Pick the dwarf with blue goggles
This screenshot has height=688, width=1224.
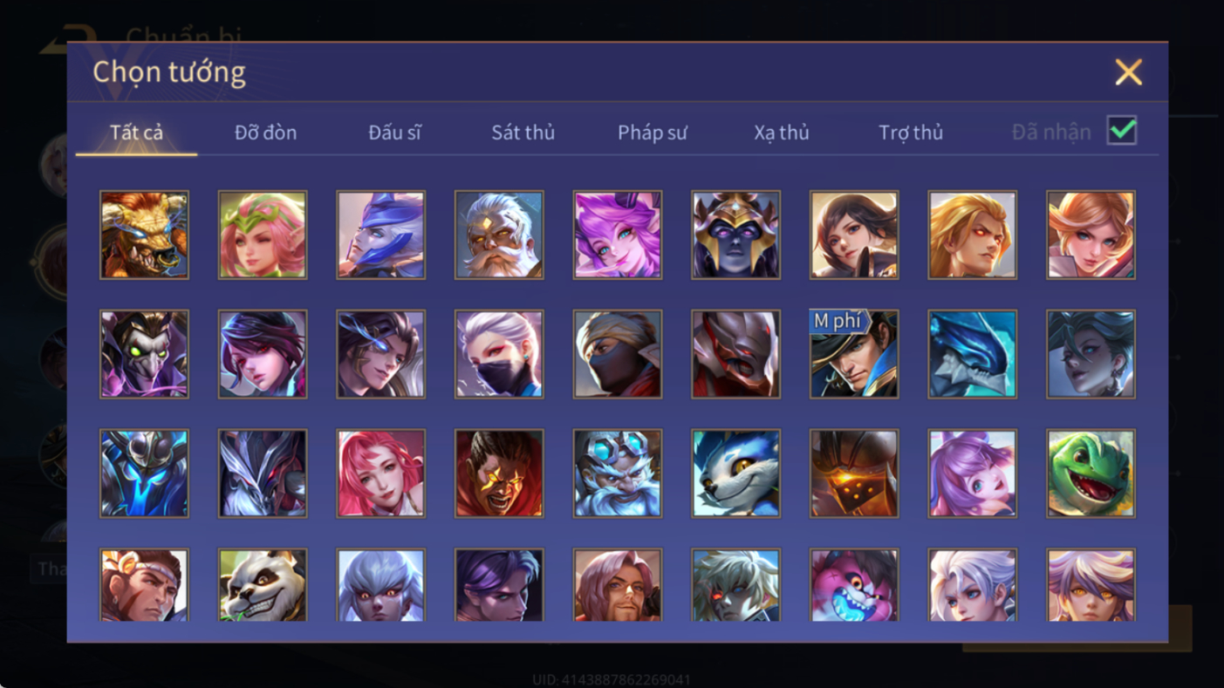click(618, 473)
